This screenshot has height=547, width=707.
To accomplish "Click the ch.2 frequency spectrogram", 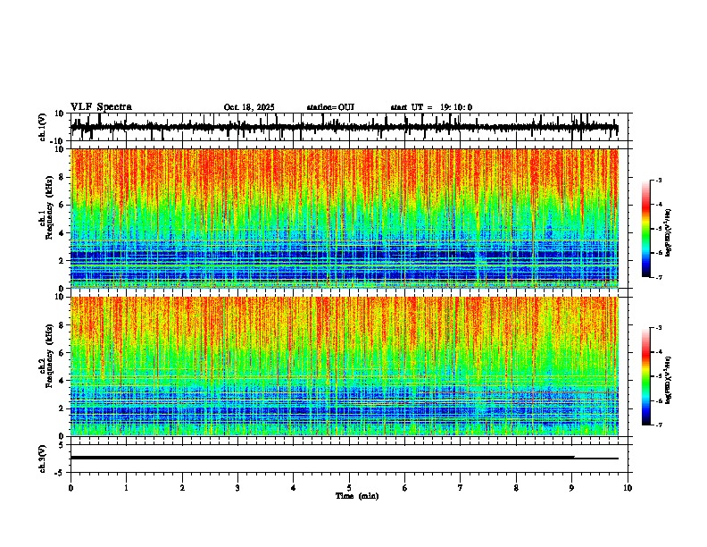I will click(x=345, y=366).
